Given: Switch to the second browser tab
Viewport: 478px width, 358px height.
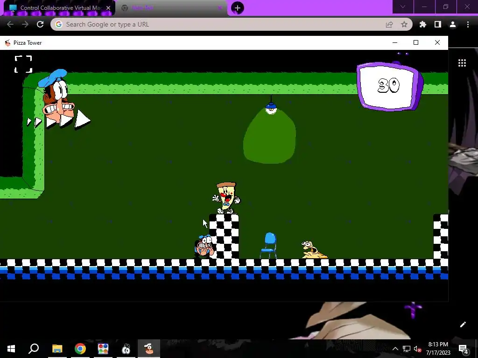Looking at the screenshot, I should [172, 8].
